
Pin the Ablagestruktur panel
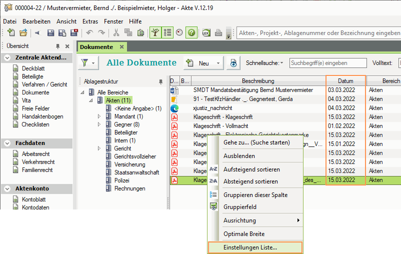coord(160,81)
